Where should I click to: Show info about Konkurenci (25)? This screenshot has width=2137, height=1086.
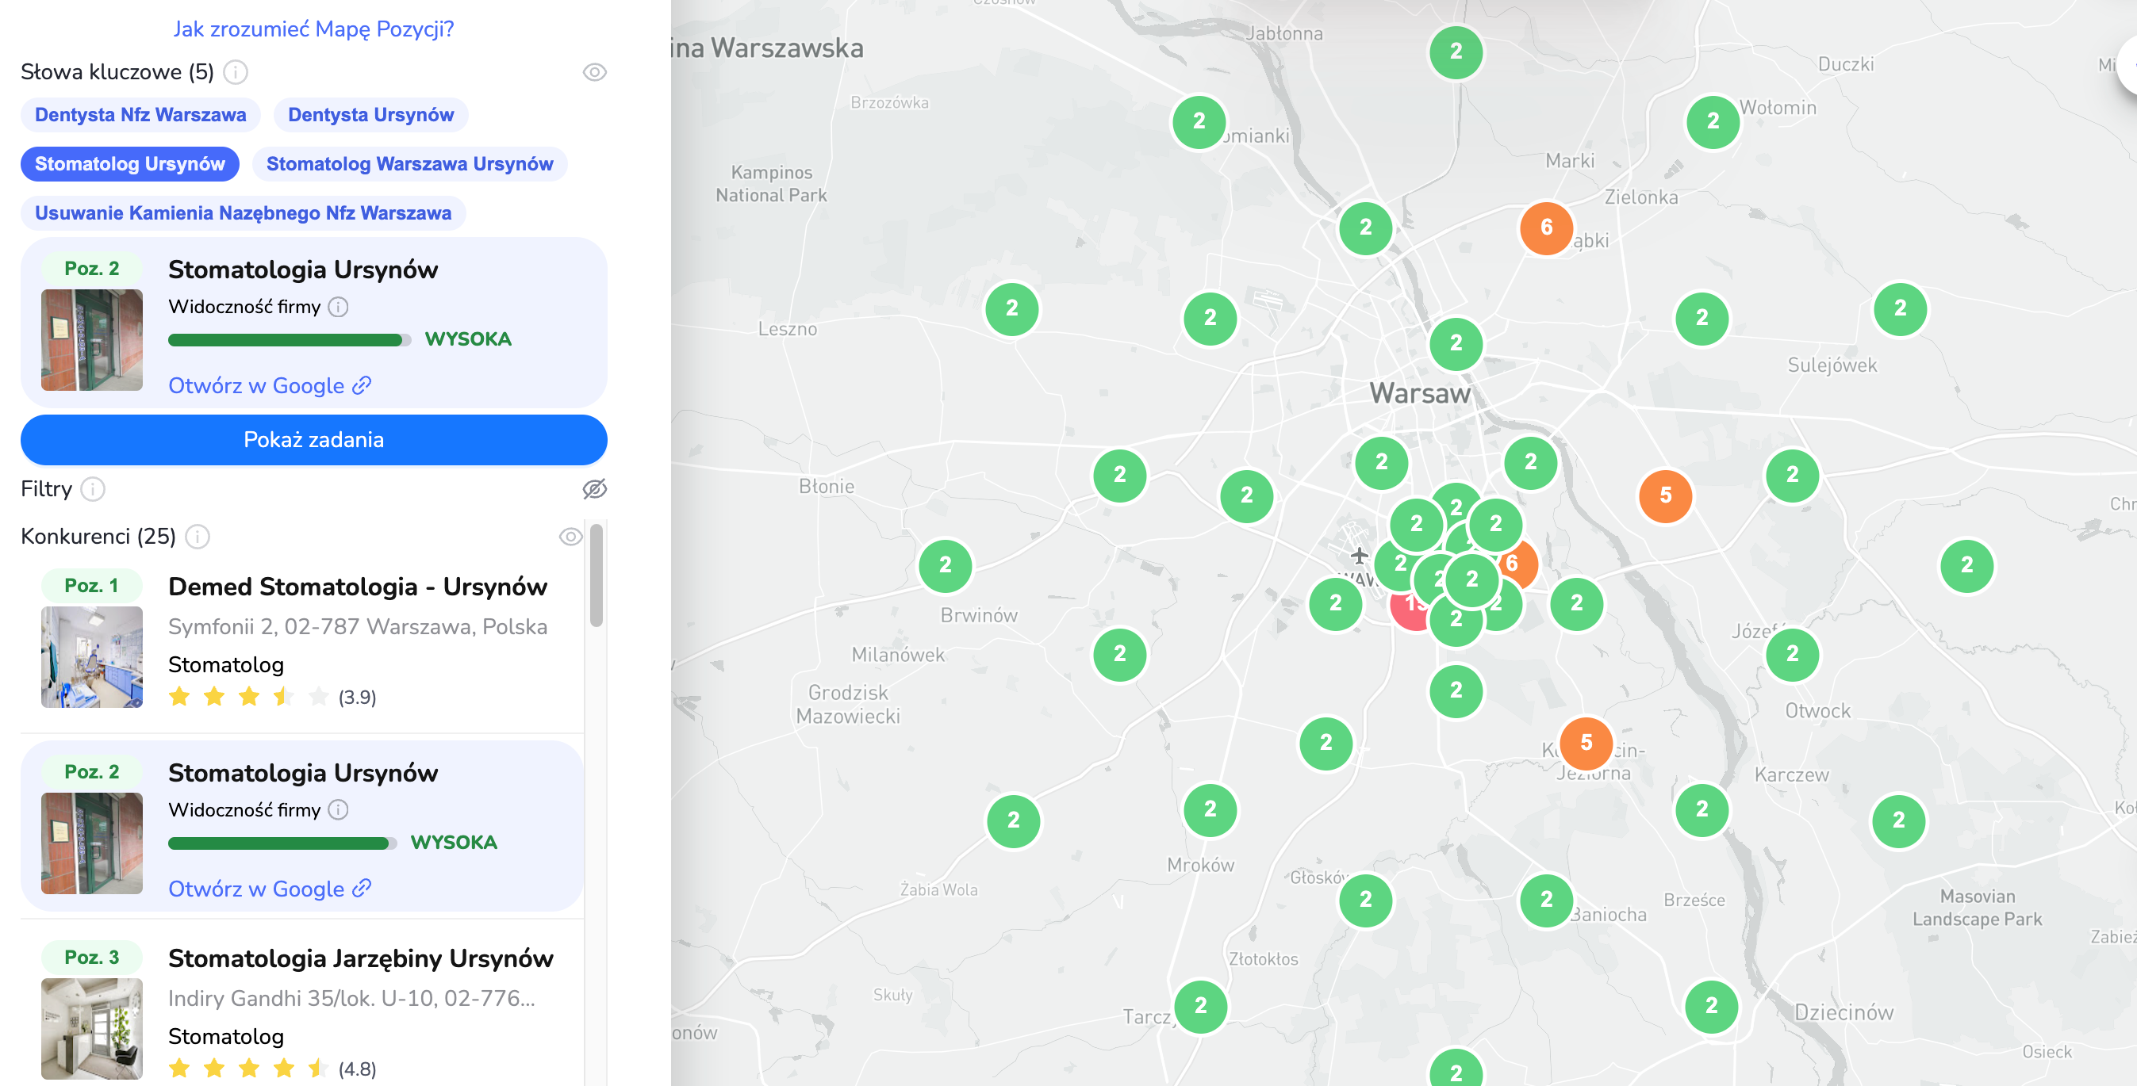197,537
